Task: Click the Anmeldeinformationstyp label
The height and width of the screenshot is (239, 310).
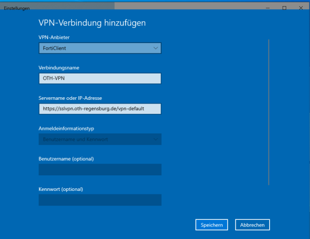Action: (x=66, y=128)
